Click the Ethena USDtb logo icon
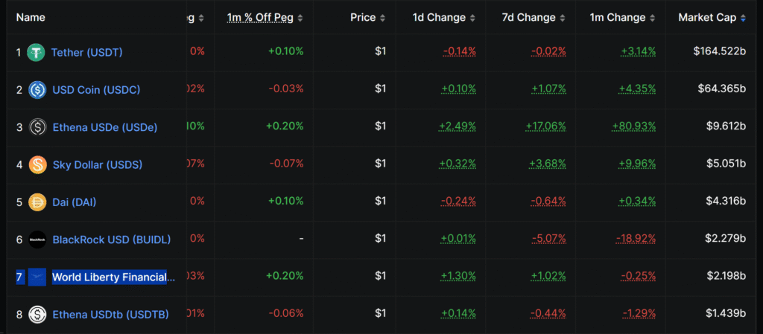 (37, 315)
